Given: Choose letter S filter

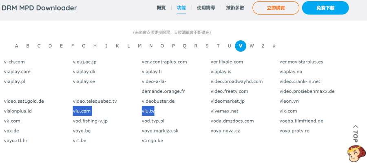Looking at the screenshot, I should tap(207, 46).
